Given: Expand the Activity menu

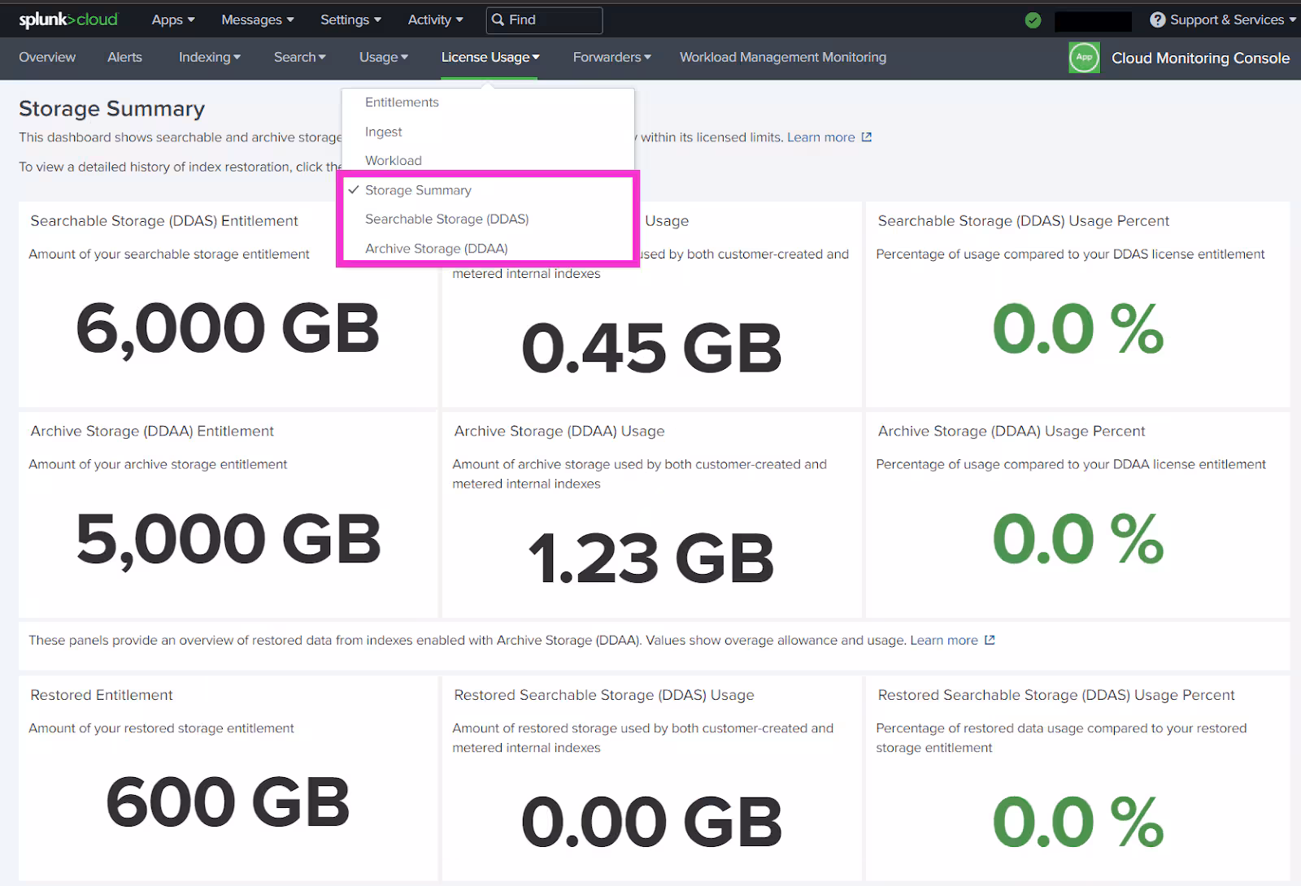Looking at the screenshot, I should 435,20.
